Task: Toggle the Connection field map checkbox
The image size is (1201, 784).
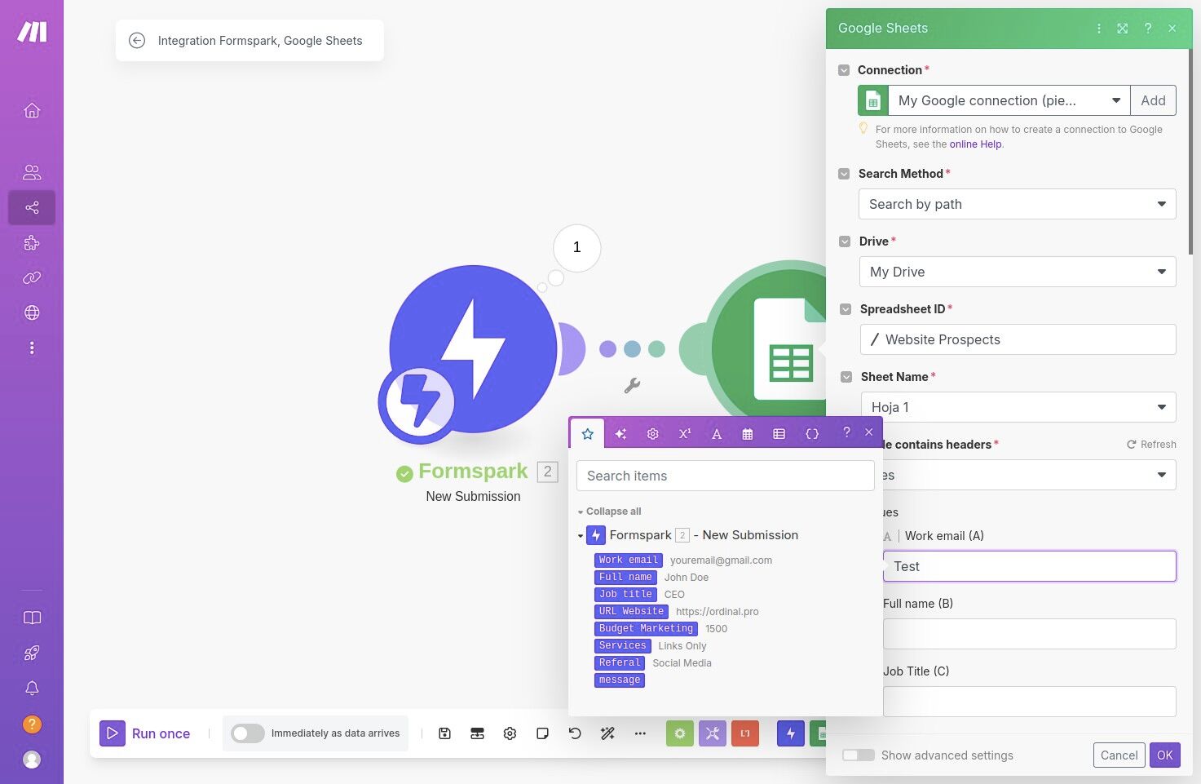Action: [844, 70]
